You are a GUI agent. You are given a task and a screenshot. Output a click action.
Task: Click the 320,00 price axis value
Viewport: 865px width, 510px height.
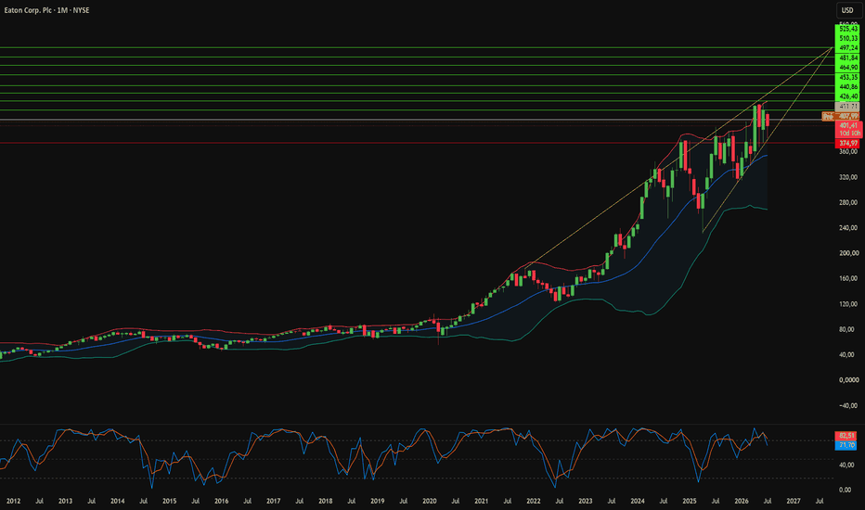(848, 177)
